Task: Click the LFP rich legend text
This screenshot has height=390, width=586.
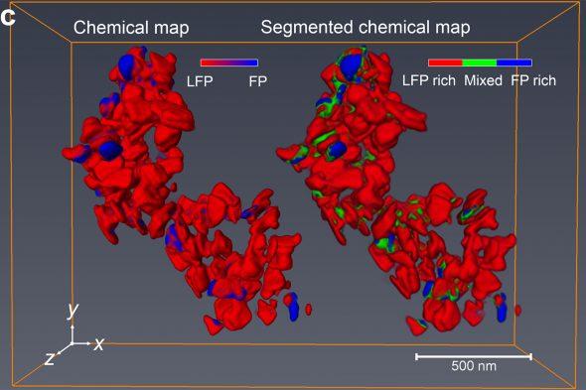Action: (x=429, y=80)
